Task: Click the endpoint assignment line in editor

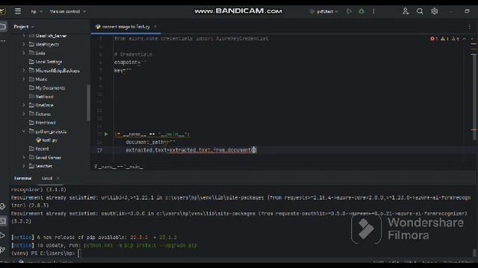Action: click(x=131, y=63)
